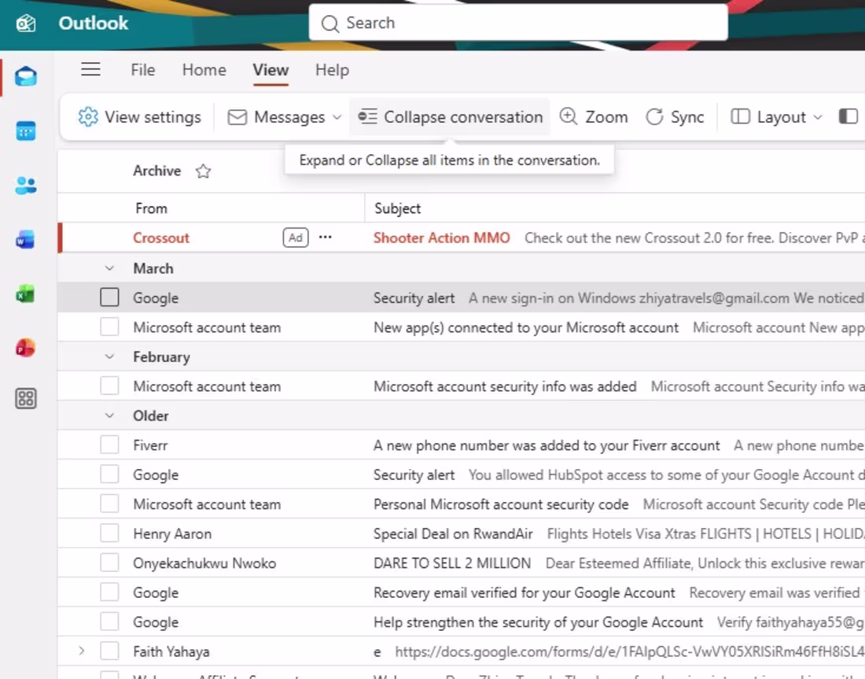Sort by the From column header
This screenshot has height=679, width=865.
point(151,208)
